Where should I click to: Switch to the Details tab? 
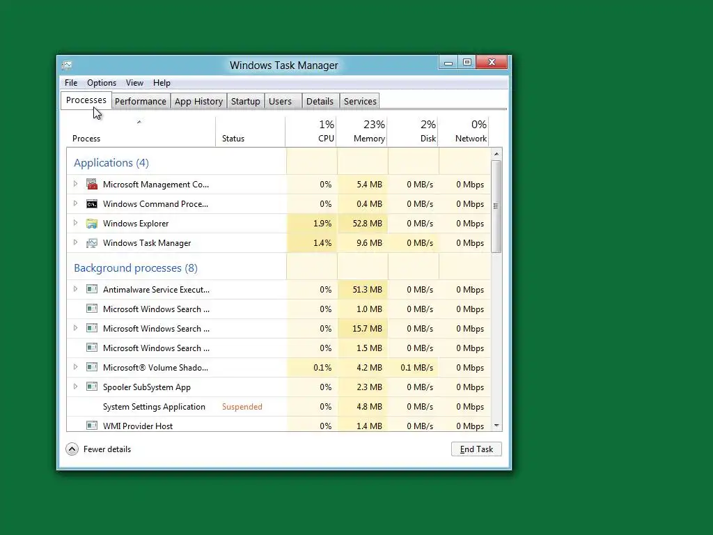[x=320, y=101]
